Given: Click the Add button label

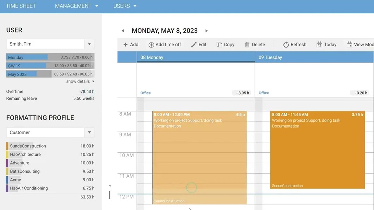Looking at the screenshot, I should point(134,45).
